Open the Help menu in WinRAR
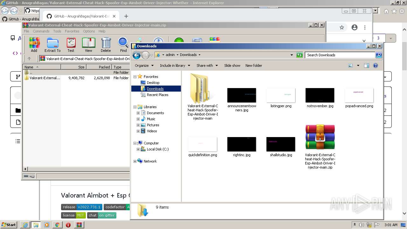 tap(102, 31)
